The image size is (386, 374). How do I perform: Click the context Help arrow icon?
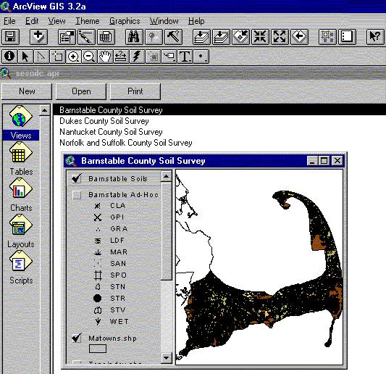(x=375, y=37)
